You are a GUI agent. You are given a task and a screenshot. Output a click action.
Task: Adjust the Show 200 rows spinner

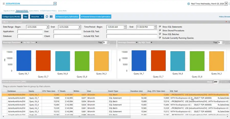click(220, 82)
